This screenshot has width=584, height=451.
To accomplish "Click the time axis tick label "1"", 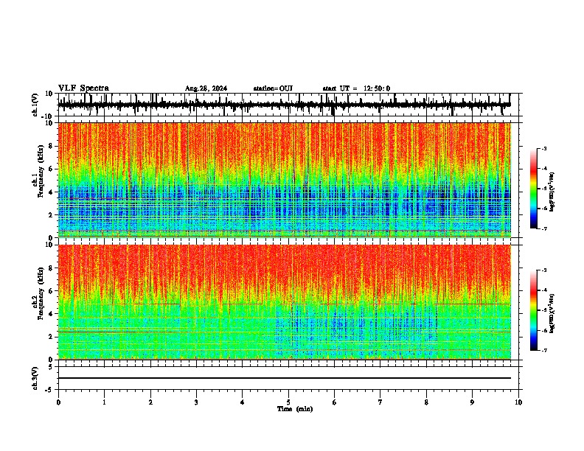I will 105,402.
